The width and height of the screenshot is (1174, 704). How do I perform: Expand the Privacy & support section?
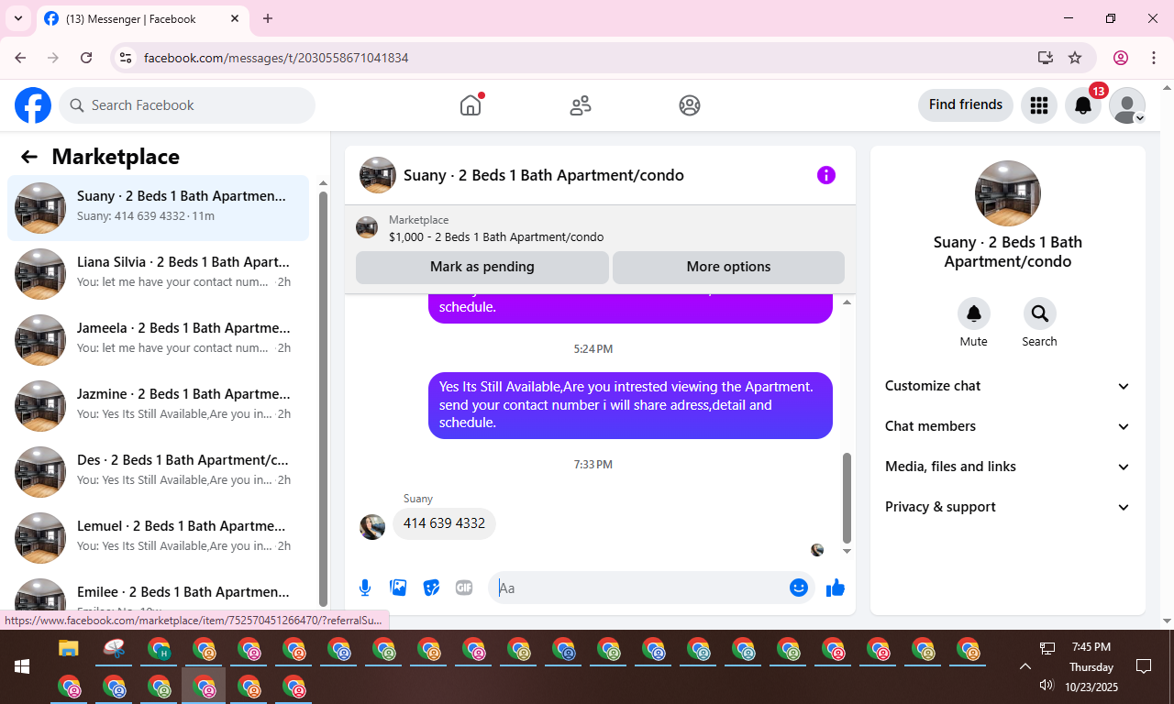pos(1008,507)
